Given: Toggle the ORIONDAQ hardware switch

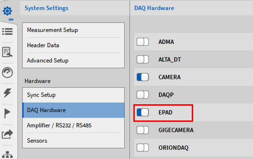Looking at the screenshot, I should [x=143, y=148].
